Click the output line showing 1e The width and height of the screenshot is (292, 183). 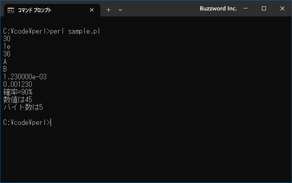coord(7,46)
